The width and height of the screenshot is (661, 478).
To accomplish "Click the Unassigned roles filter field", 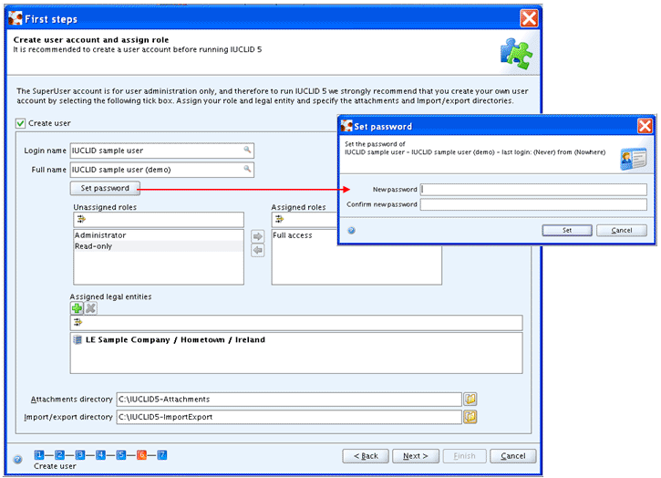I will pyautogui.click(x=159, y=219).
